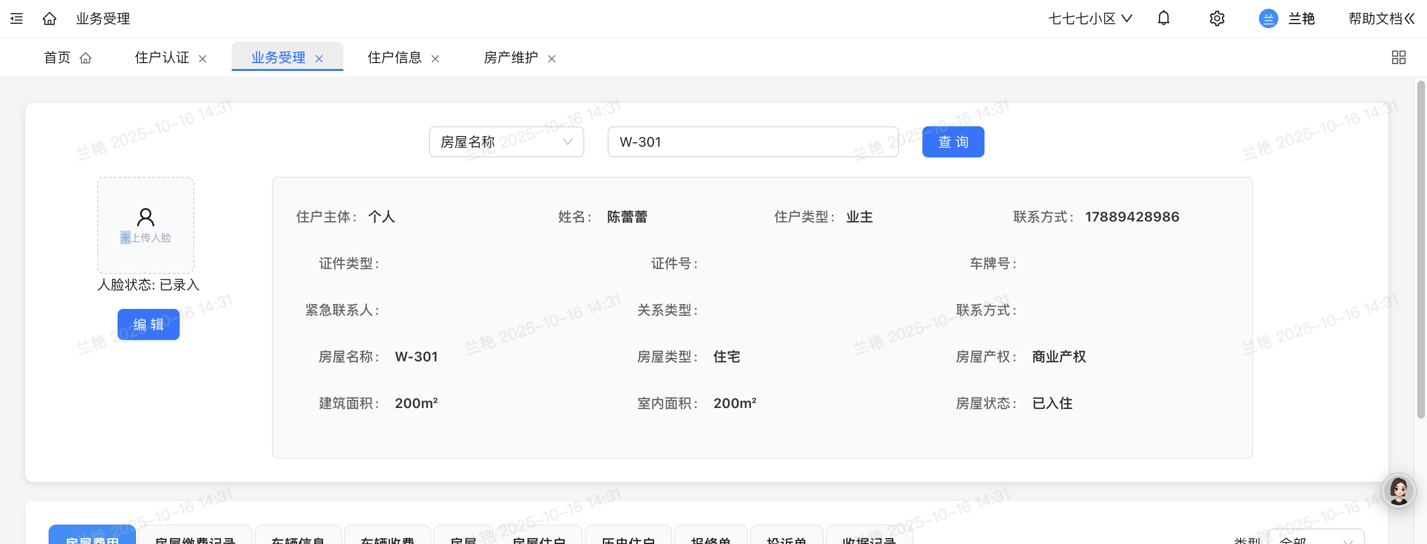The width and height of the screenshot is (1427, 544).
Task: Click the 紧急联系人 label
Action: click(342, 310)
